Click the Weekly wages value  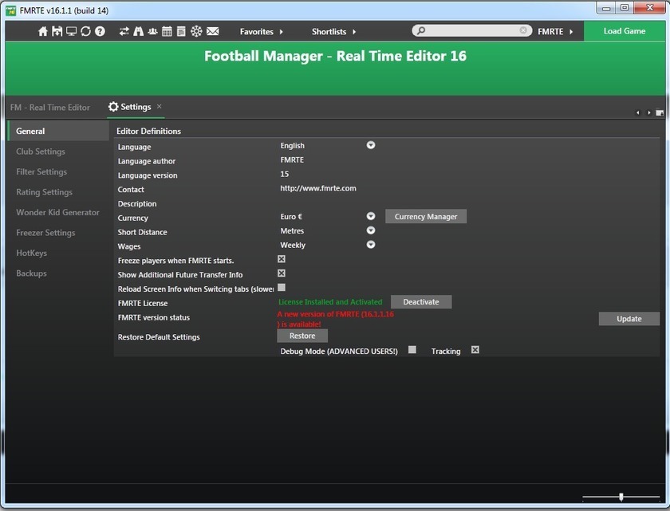(x=293, y=245)
